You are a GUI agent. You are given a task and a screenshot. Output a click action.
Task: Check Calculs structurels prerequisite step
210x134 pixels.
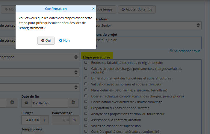[86, 68]
